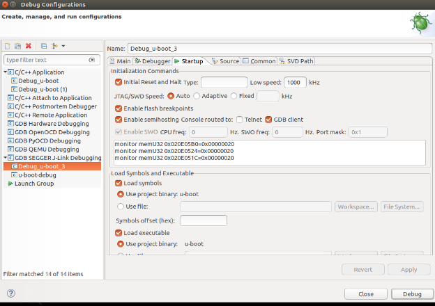The image size is (435, 306).
Task: Switch to the Source tab
Action: click(x=226, y=61)
